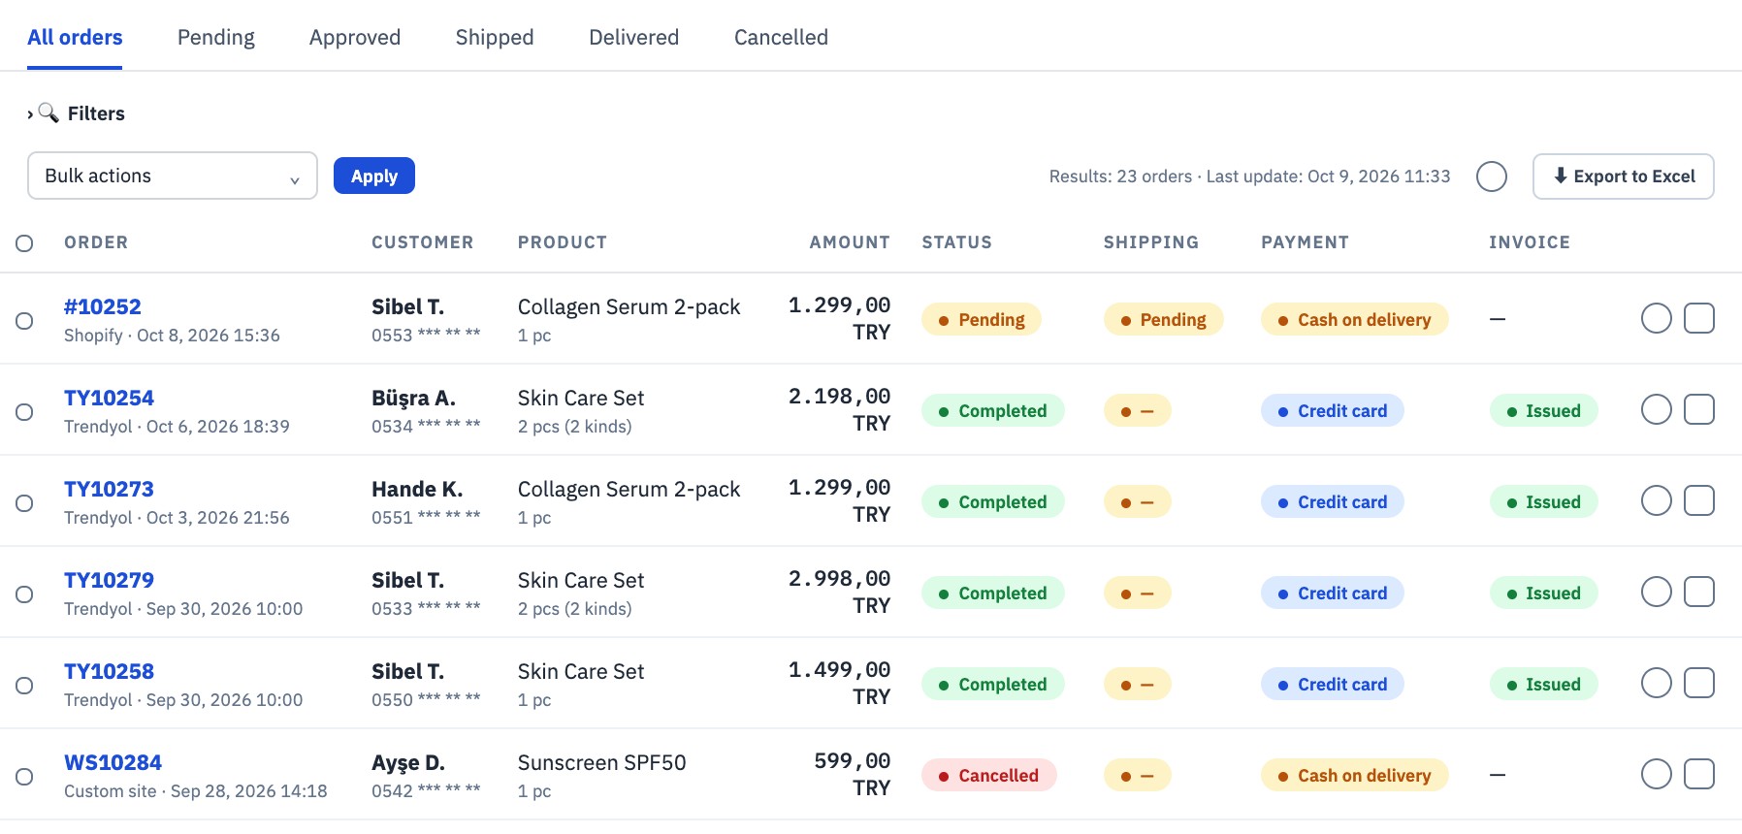This screenshot has height=834, width=1742.
Task: Expand the Filters section
Action: point(76,113)
